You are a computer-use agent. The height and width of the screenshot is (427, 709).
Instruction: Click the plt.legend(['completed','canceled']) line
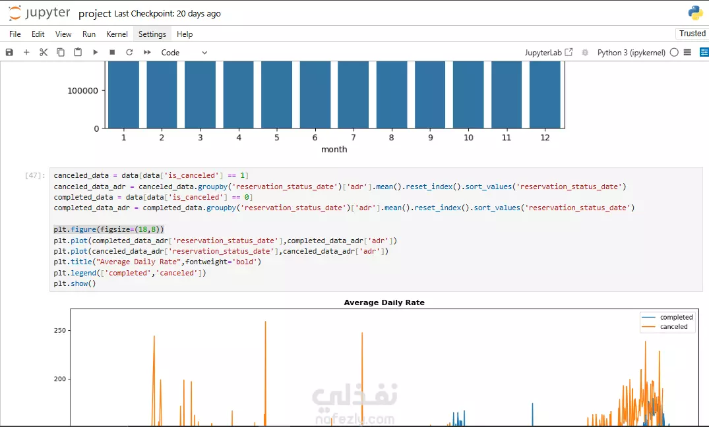coord(130,273)
